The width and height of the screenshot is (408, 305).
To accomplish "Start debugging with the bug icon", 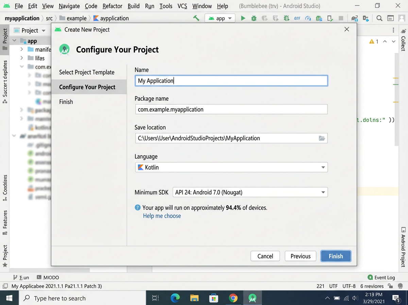I will [x=254, y=18].
